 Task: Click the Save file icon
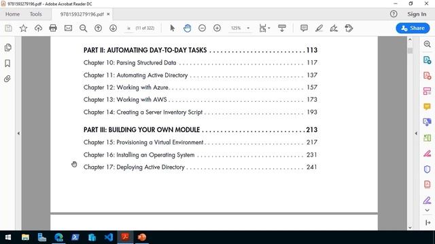(8, 28)
